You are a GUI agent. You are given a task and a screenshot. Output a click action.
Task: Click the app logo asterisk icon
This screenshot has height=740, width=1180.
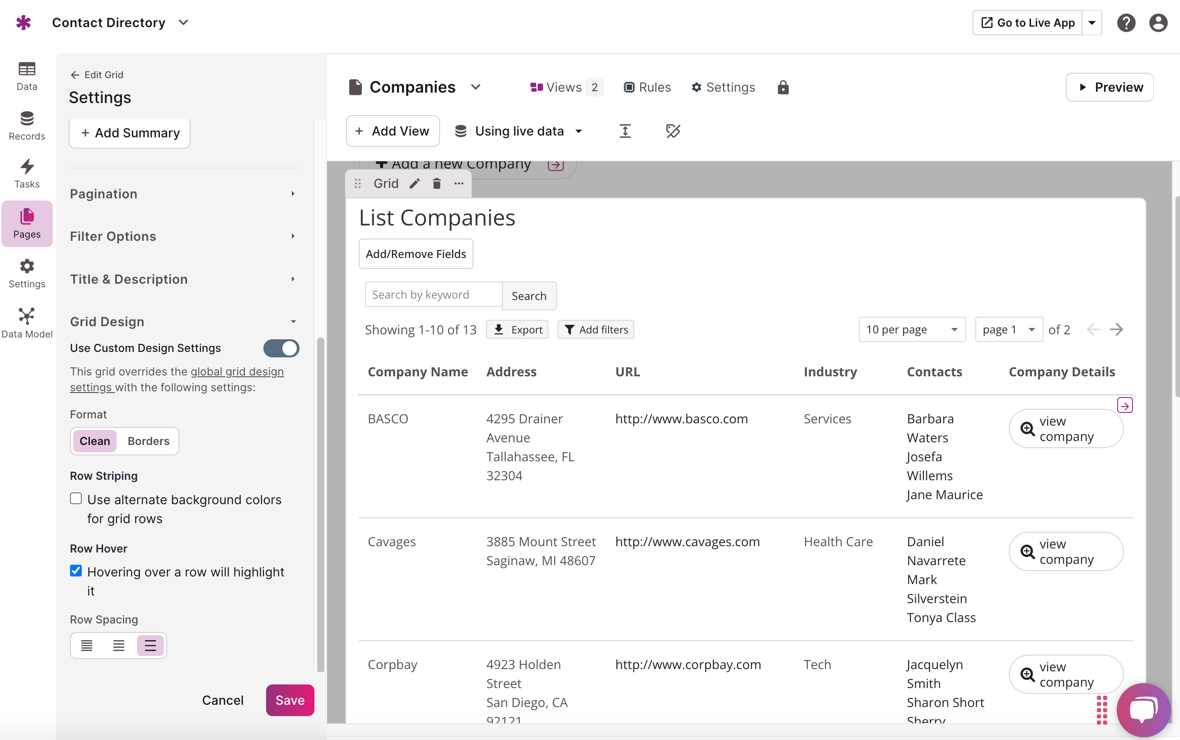pyautogui.click(x=23, y=23)
